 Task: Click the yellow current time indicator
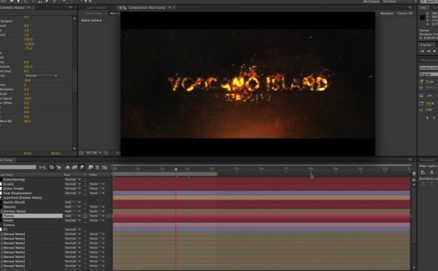point(176,169)
